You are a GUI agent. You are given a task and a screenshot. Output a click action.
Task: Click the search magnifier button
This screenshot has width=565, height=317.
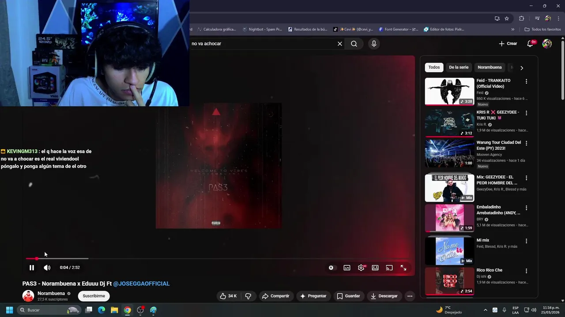[354, 44]
